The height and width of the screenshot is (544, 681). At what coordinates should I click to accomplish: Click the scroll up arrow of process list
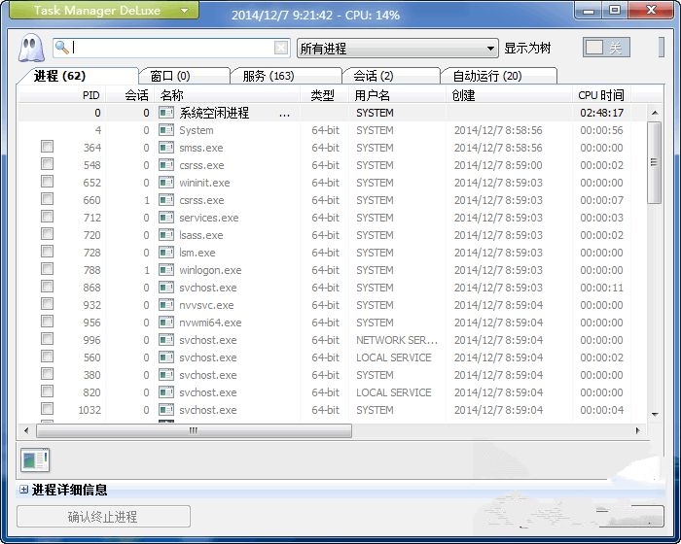pyautogui.click(x=655, y=113)
